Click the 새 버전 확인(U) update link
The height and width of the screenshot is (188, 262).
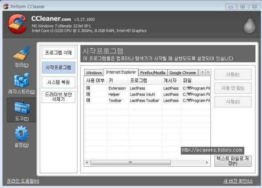pyautogui.click(x=238, y=181)
